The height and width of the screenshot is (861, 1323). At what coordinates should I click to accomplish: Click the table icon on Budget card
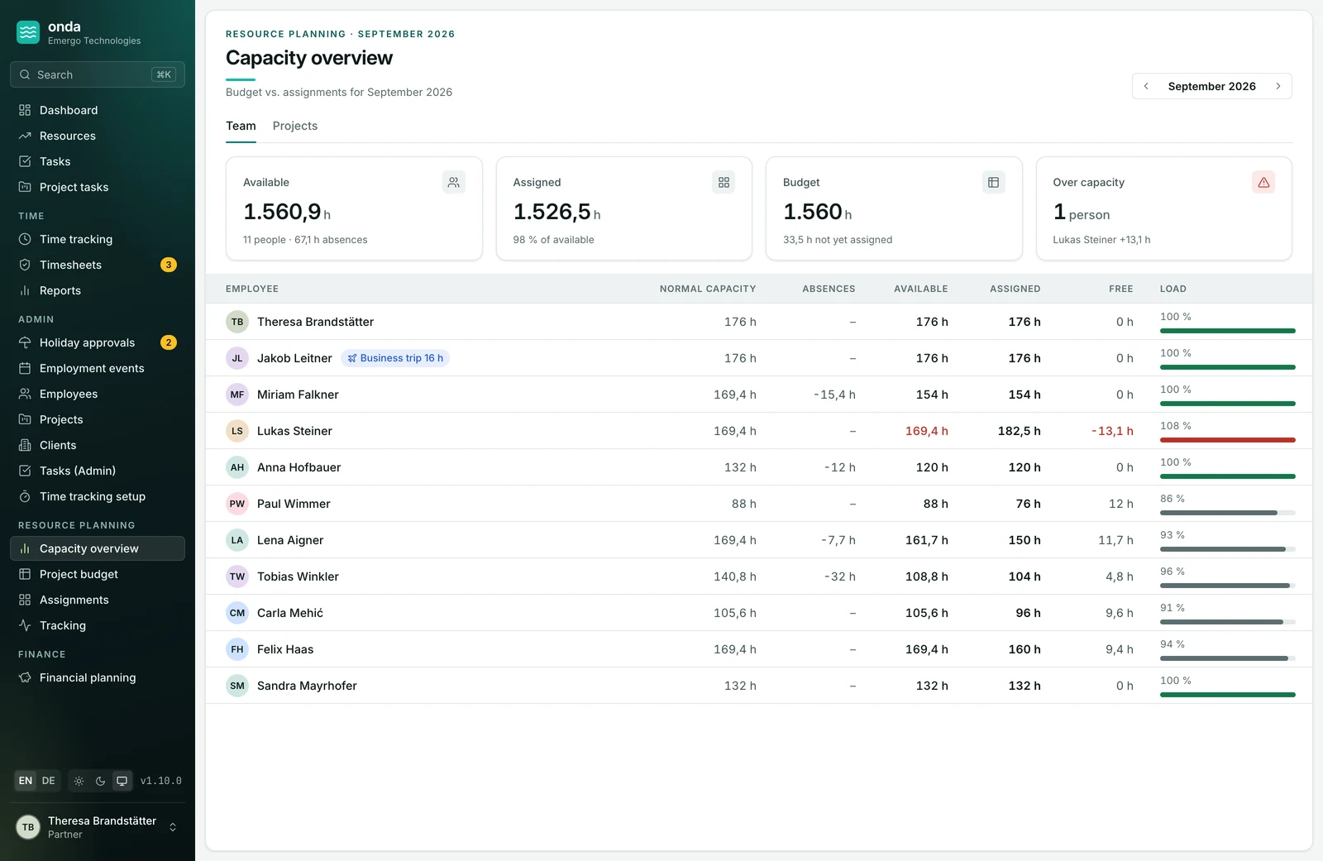click(x=993, y=183)
